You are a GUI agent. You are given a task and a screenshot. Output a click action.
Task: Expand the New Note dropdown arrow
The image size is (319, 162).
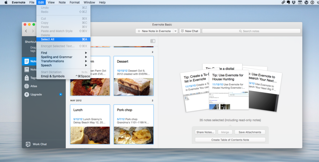pos(175,31)
